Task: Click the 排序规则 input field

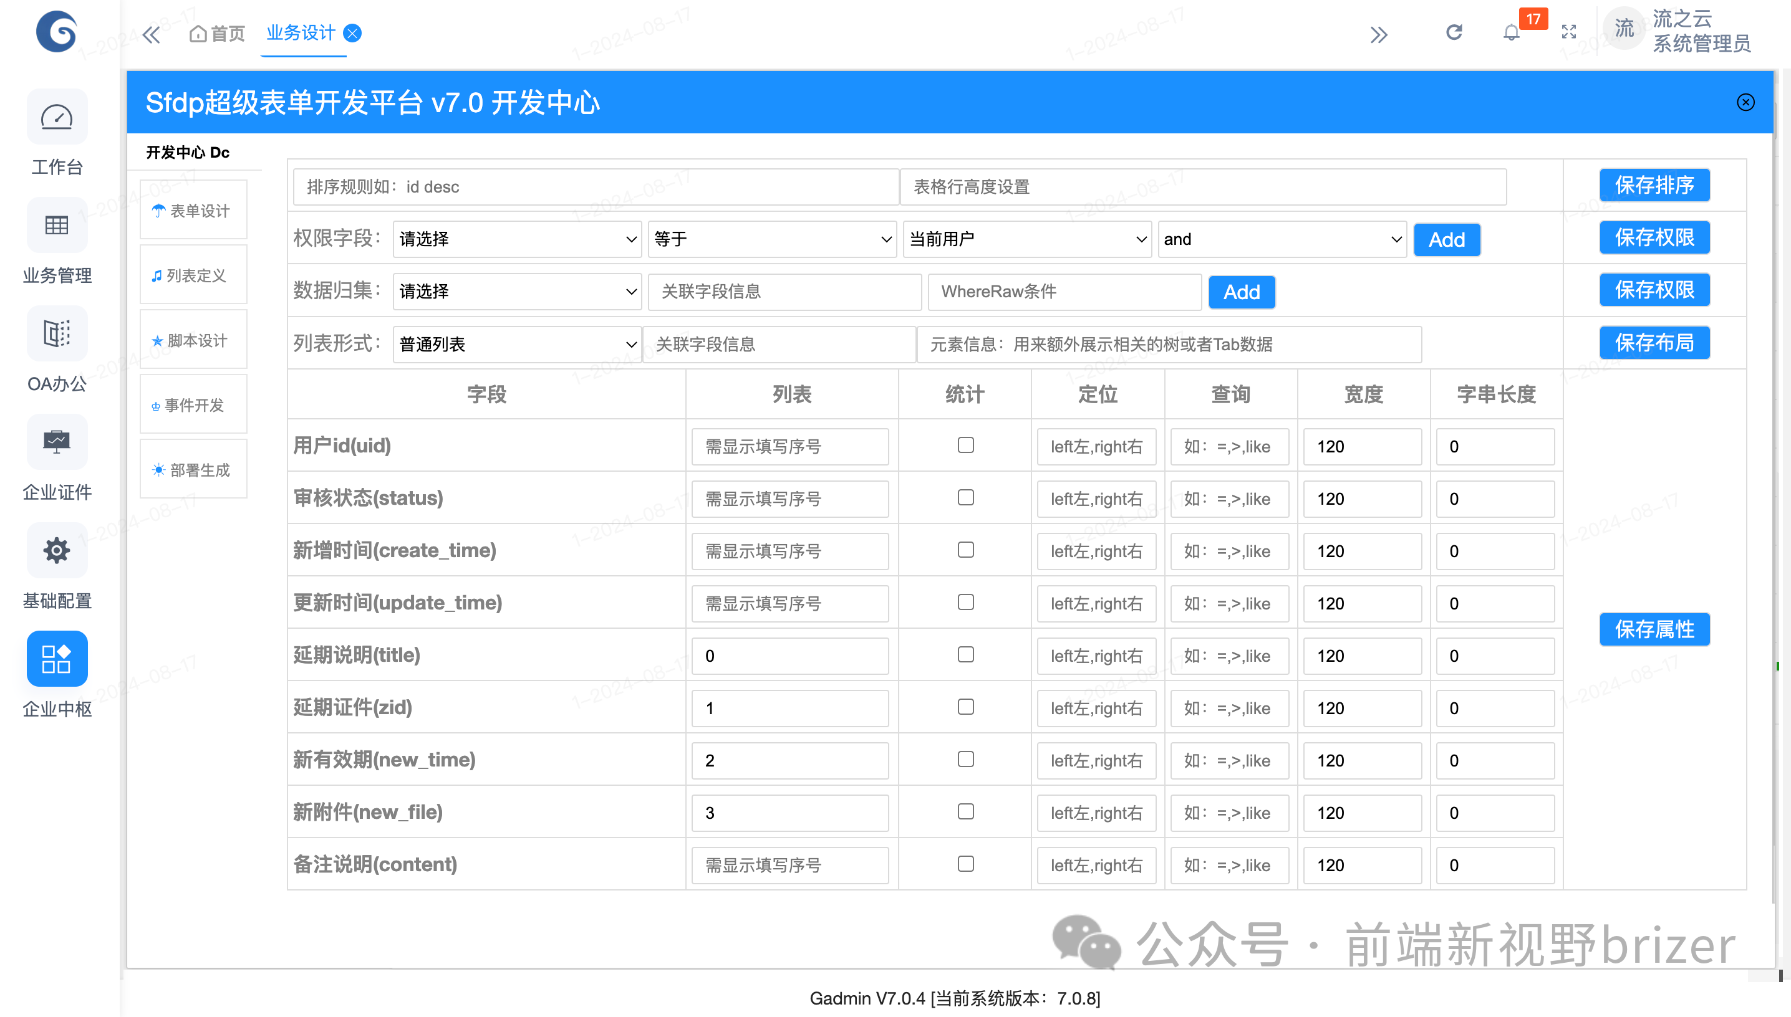Action: click(x=596, y=187)
